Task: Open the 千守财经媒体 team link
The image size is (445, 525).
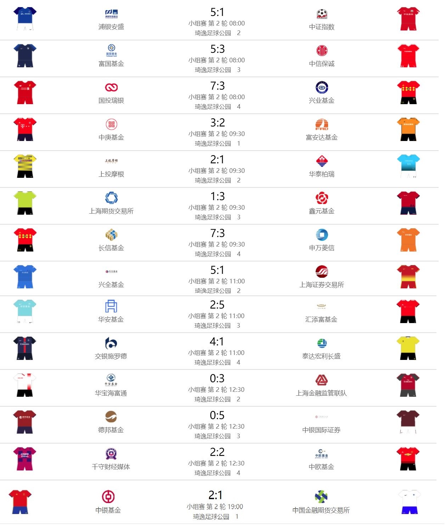Action: (111, 467)
